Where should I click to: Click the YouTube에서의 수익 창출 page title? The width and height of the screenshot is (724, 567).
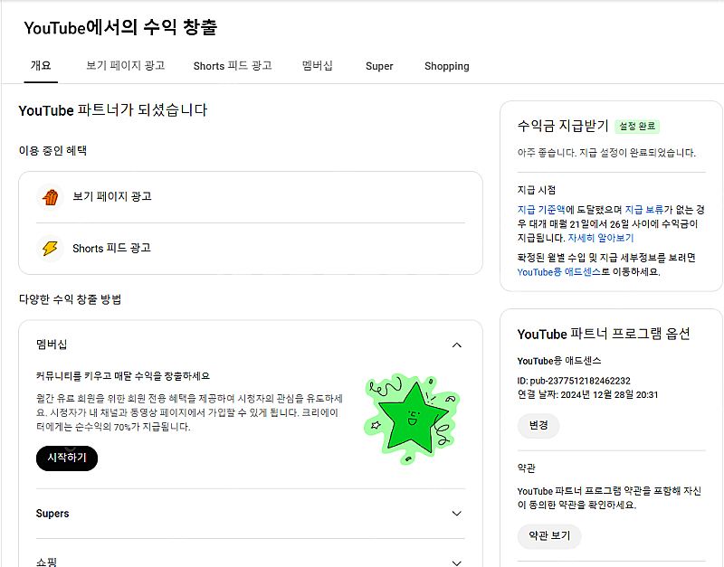(x=120, y=28)
